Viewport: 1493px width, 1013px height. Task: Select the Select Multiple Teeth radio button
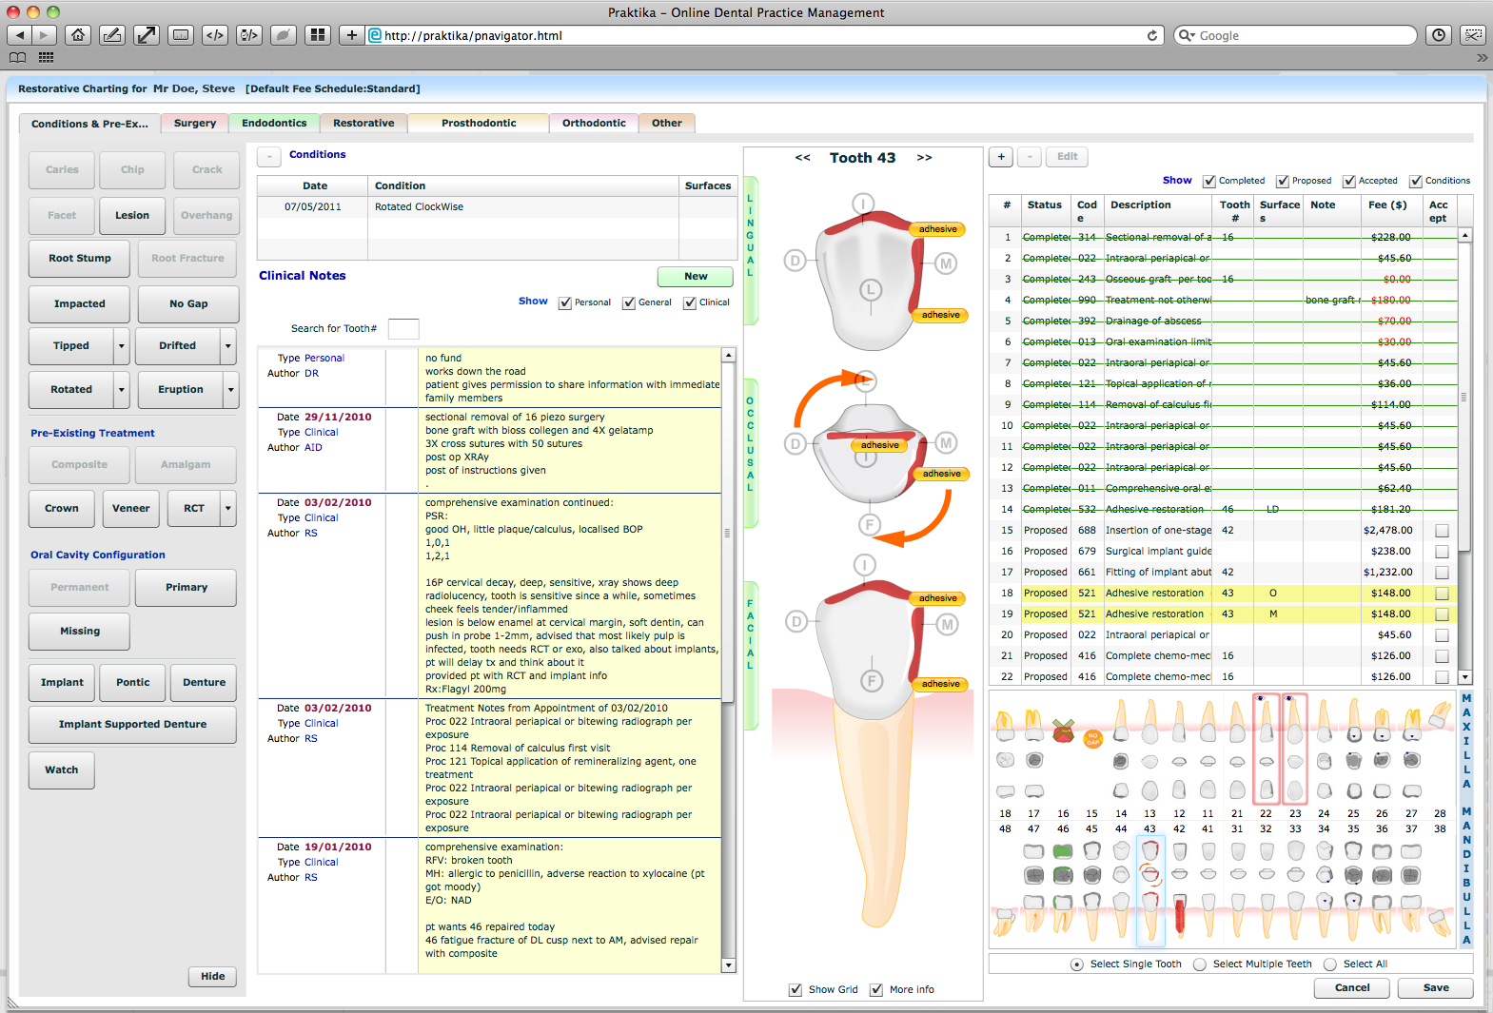pos(1200,964)
